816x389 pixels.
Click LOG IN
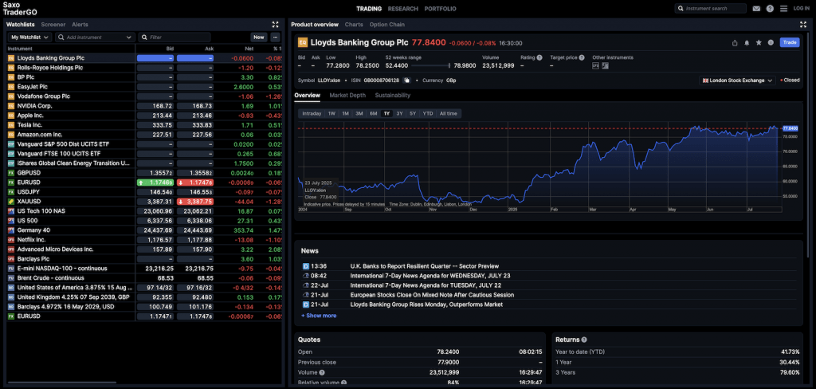802,8
